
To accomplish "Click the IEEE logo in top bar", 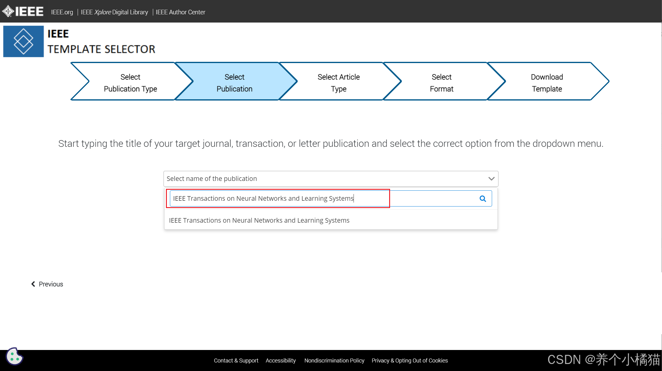I will (23, 12).
